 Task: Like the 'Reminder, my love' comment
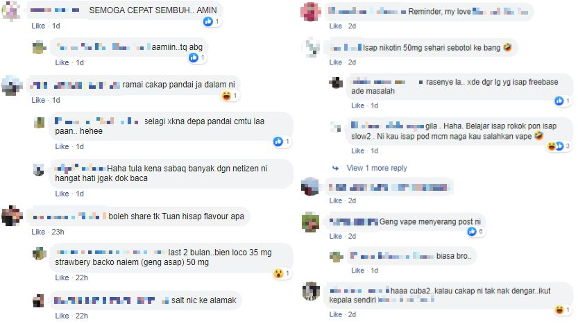[x=336, y=26]
